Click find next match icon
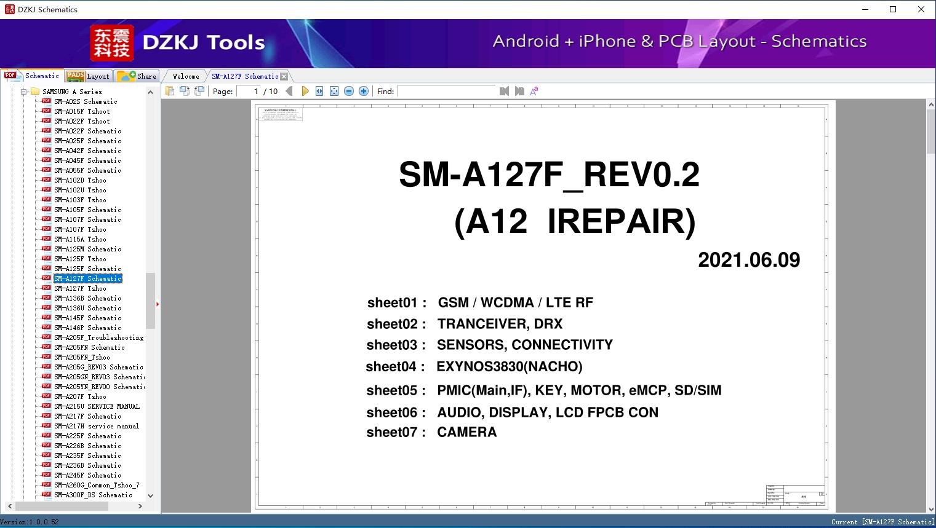Screen dimensions: 936x528 point(519,91)
